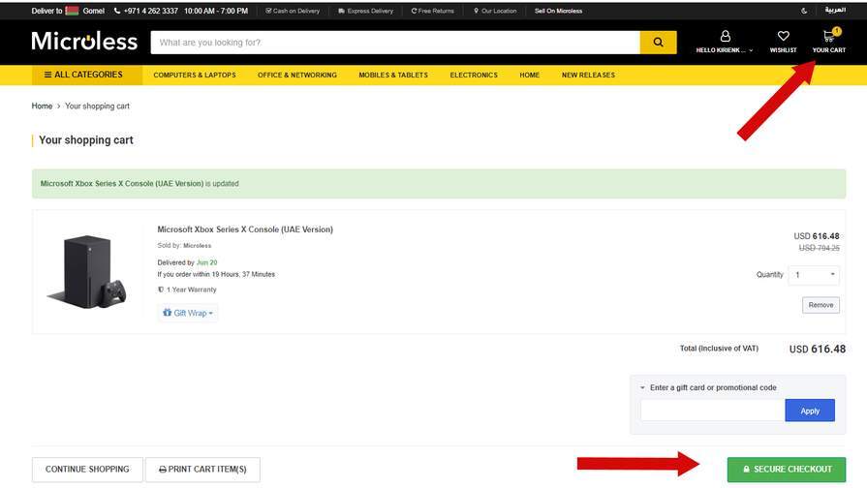Screen dimensions: 867x488
Task: Expand the Gift Wrap dropdown
Action: pyautogui.click(x=188, y=313)
